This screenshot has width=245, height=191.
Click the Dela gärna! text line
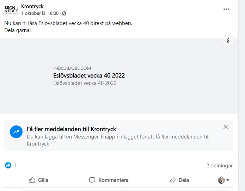[18, 30]
